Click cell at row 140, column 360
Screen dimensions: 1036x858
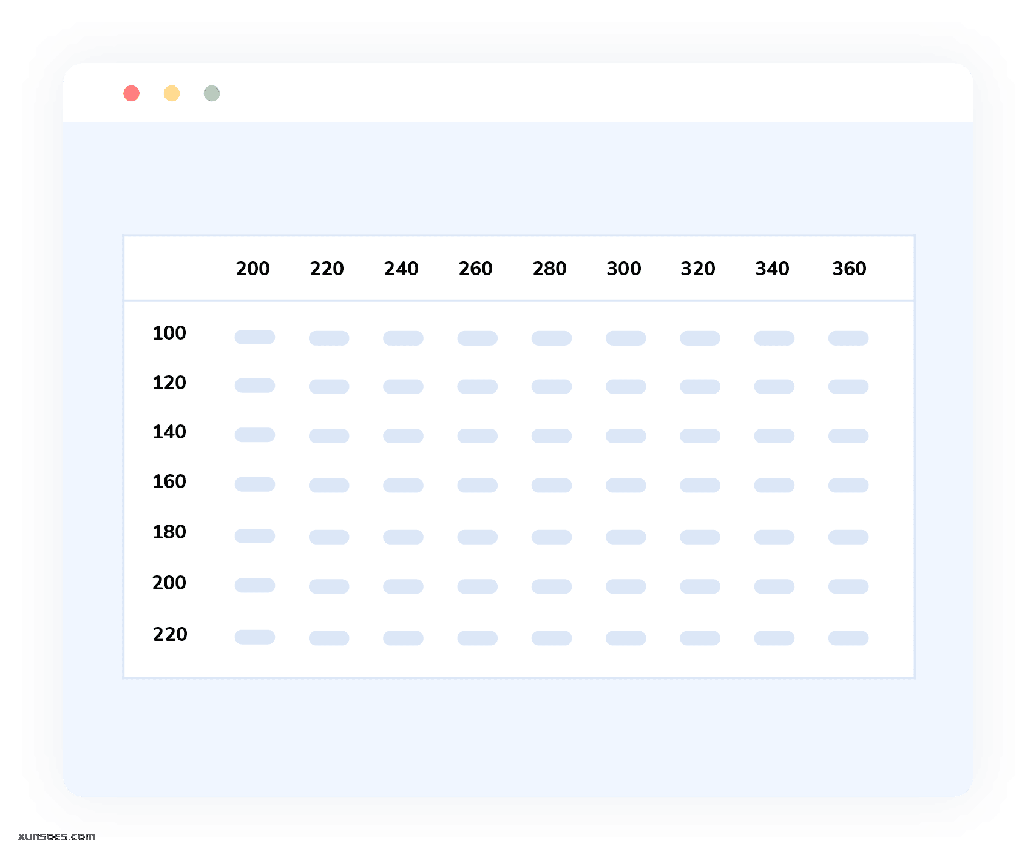click(848, 436)
